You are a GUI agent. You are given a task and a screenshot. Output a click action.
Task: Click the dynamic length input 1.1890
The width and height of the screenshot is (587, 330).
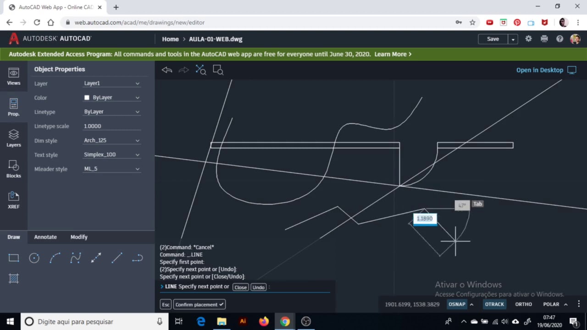tap(425, 219)
